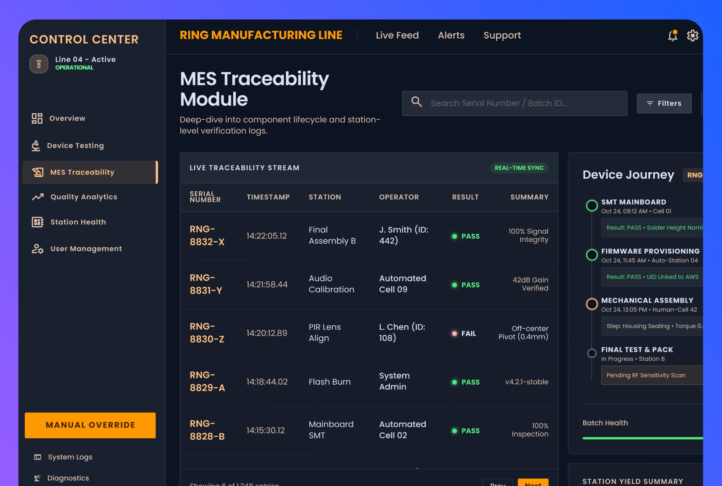Click the User Management icon
The width and height of the screenshot is (722, 486).
pyautogui.click(x=38, y=249)
